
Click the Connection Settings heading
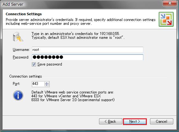pos(24,14)
